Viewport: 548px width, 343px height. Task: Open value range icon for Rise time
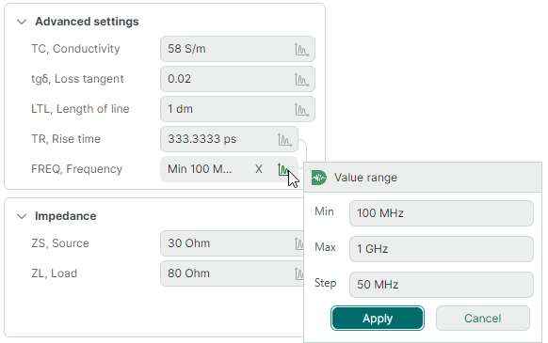point(284,140)
